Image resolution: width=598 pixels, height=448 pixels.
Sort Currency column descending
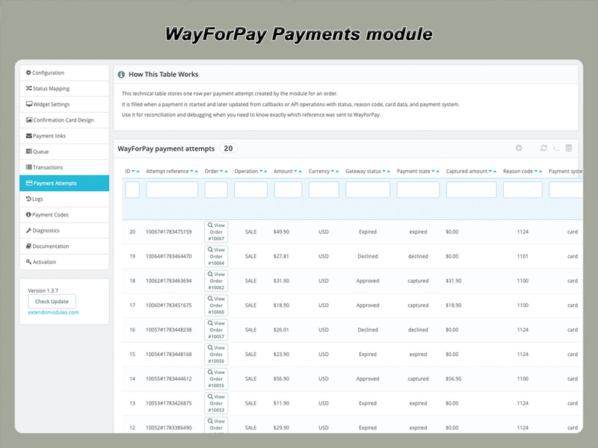[333, 172]
